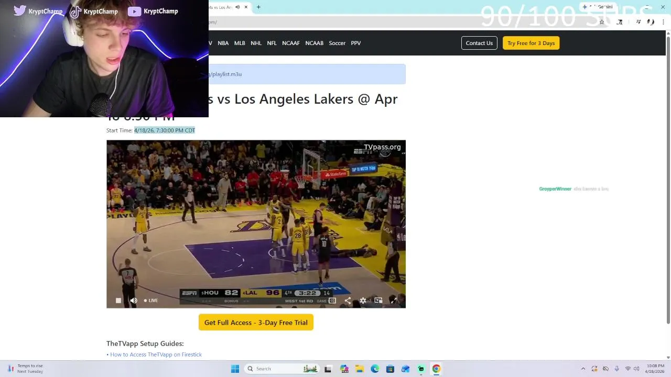Viewport: 671px width, 377px height.
Task: Open Microsoft Edge from taskbar
Action: click(375, 369)
